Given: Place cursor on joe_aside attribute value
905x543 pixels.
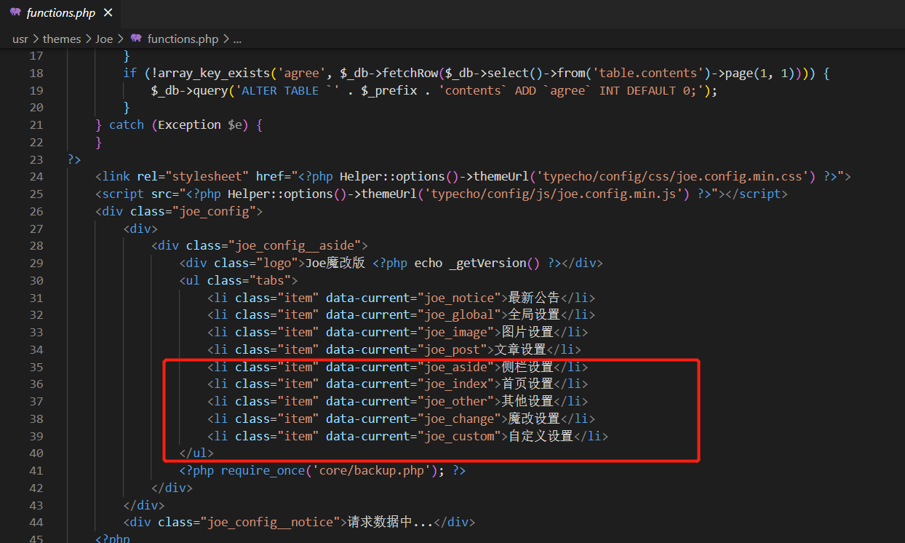Looking at the screenshot, I should (455, 367).
